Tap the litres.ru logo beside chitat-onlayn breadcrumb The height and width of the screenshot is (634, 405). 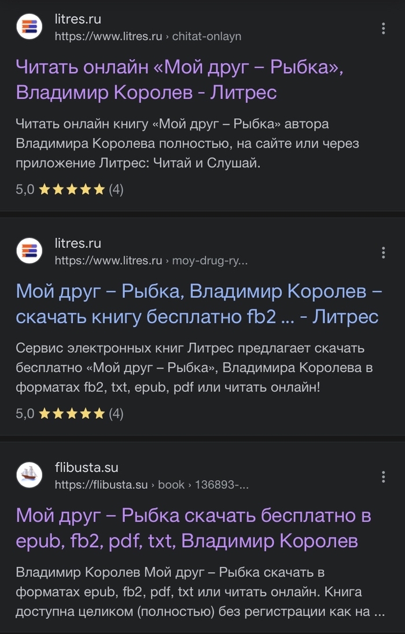click(28, 27)
